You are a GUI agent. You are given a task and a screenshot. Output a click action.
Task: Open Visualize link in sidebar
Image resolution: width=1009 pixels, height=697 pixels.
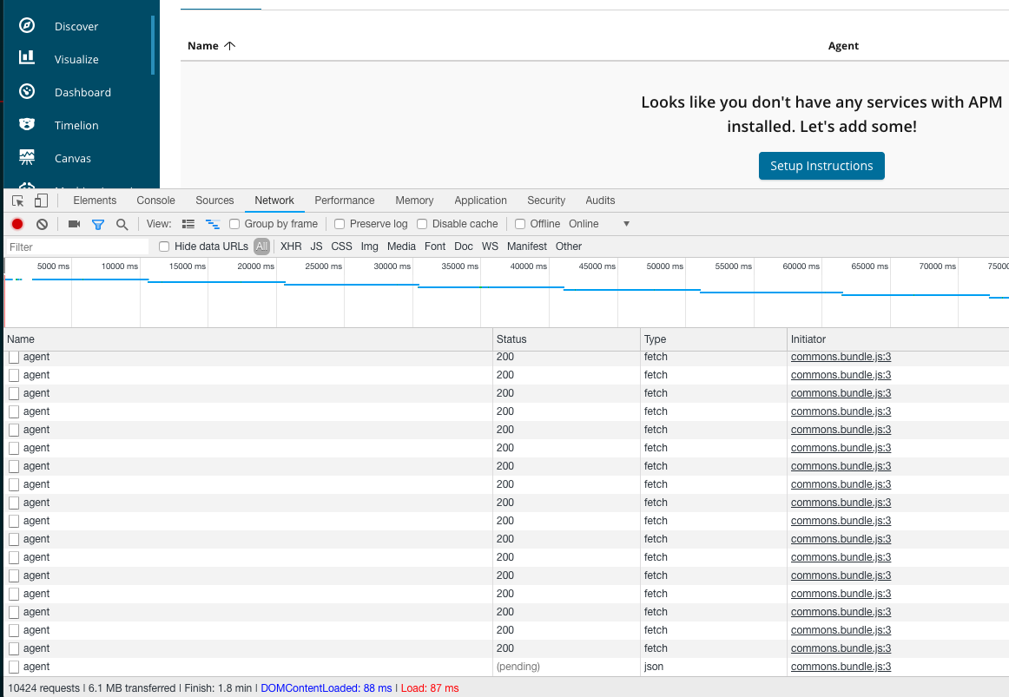(x=76, y=59)
